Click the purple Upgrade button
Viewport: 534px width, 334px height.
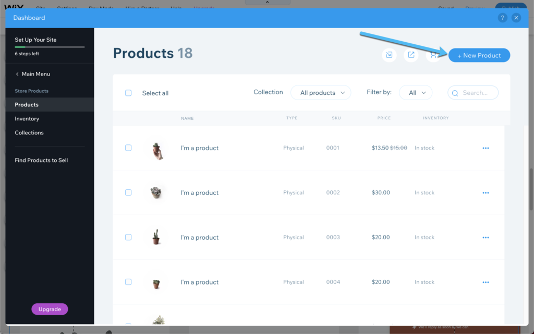point(50,309)
